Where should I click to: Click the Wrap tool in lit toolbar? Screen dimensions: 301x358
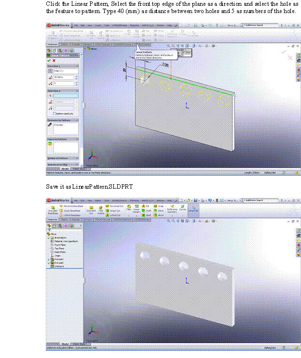[x=159, y=206]
